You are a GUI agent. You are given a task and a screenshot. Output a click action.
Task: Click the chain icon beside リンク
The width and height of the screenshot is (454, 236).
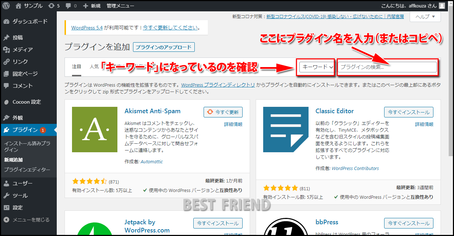(6, 62)
